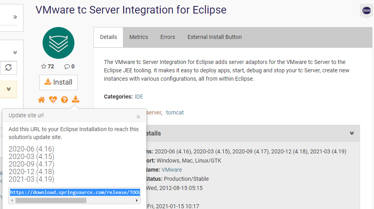Click the Windows, Mac, Linux/GTK platform text
The image size is (374, 209).
tap(189, 161)
